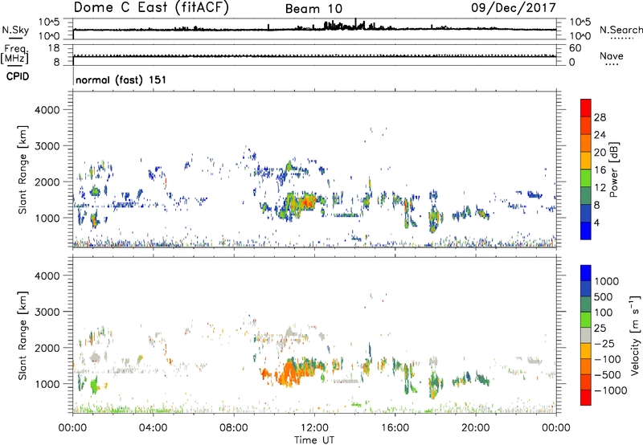The height and width of the screenshot is (445, 643).
Task: Click the '28' power colorbar tick value
Action: (x=600, y=117)
